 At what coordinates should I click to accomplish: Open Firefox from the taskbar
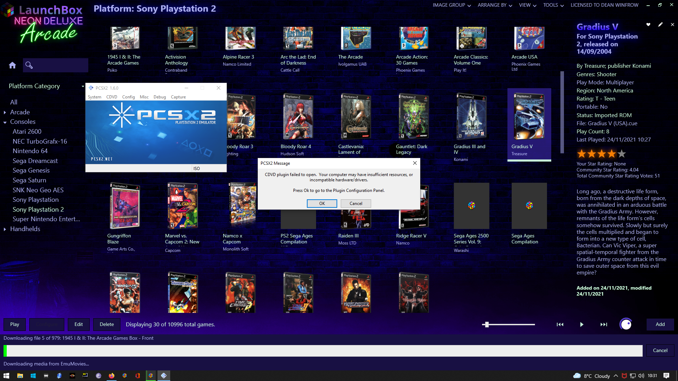pos(112,376)
